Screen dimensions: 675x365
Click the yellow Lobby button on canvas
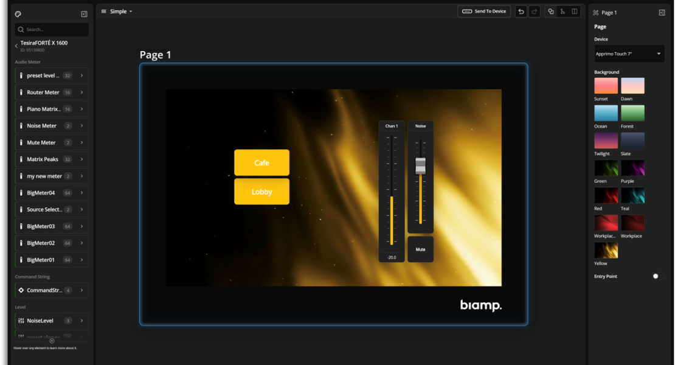click(261, 192)
